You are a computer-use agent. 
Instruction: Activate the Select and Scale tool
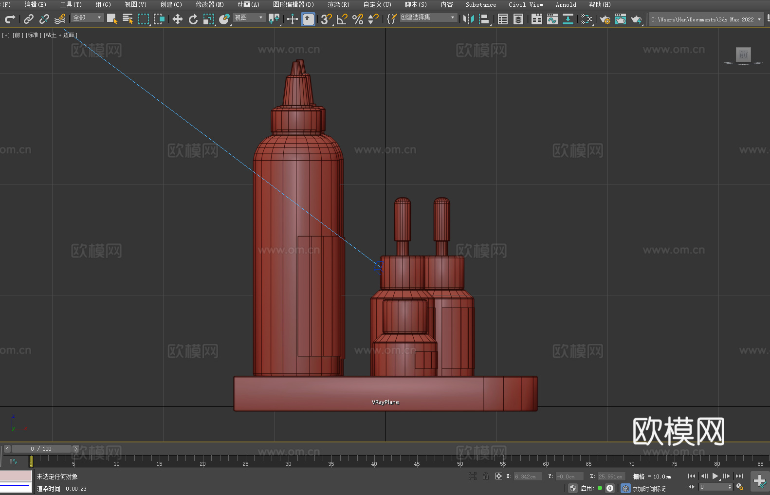click(209, 19)
